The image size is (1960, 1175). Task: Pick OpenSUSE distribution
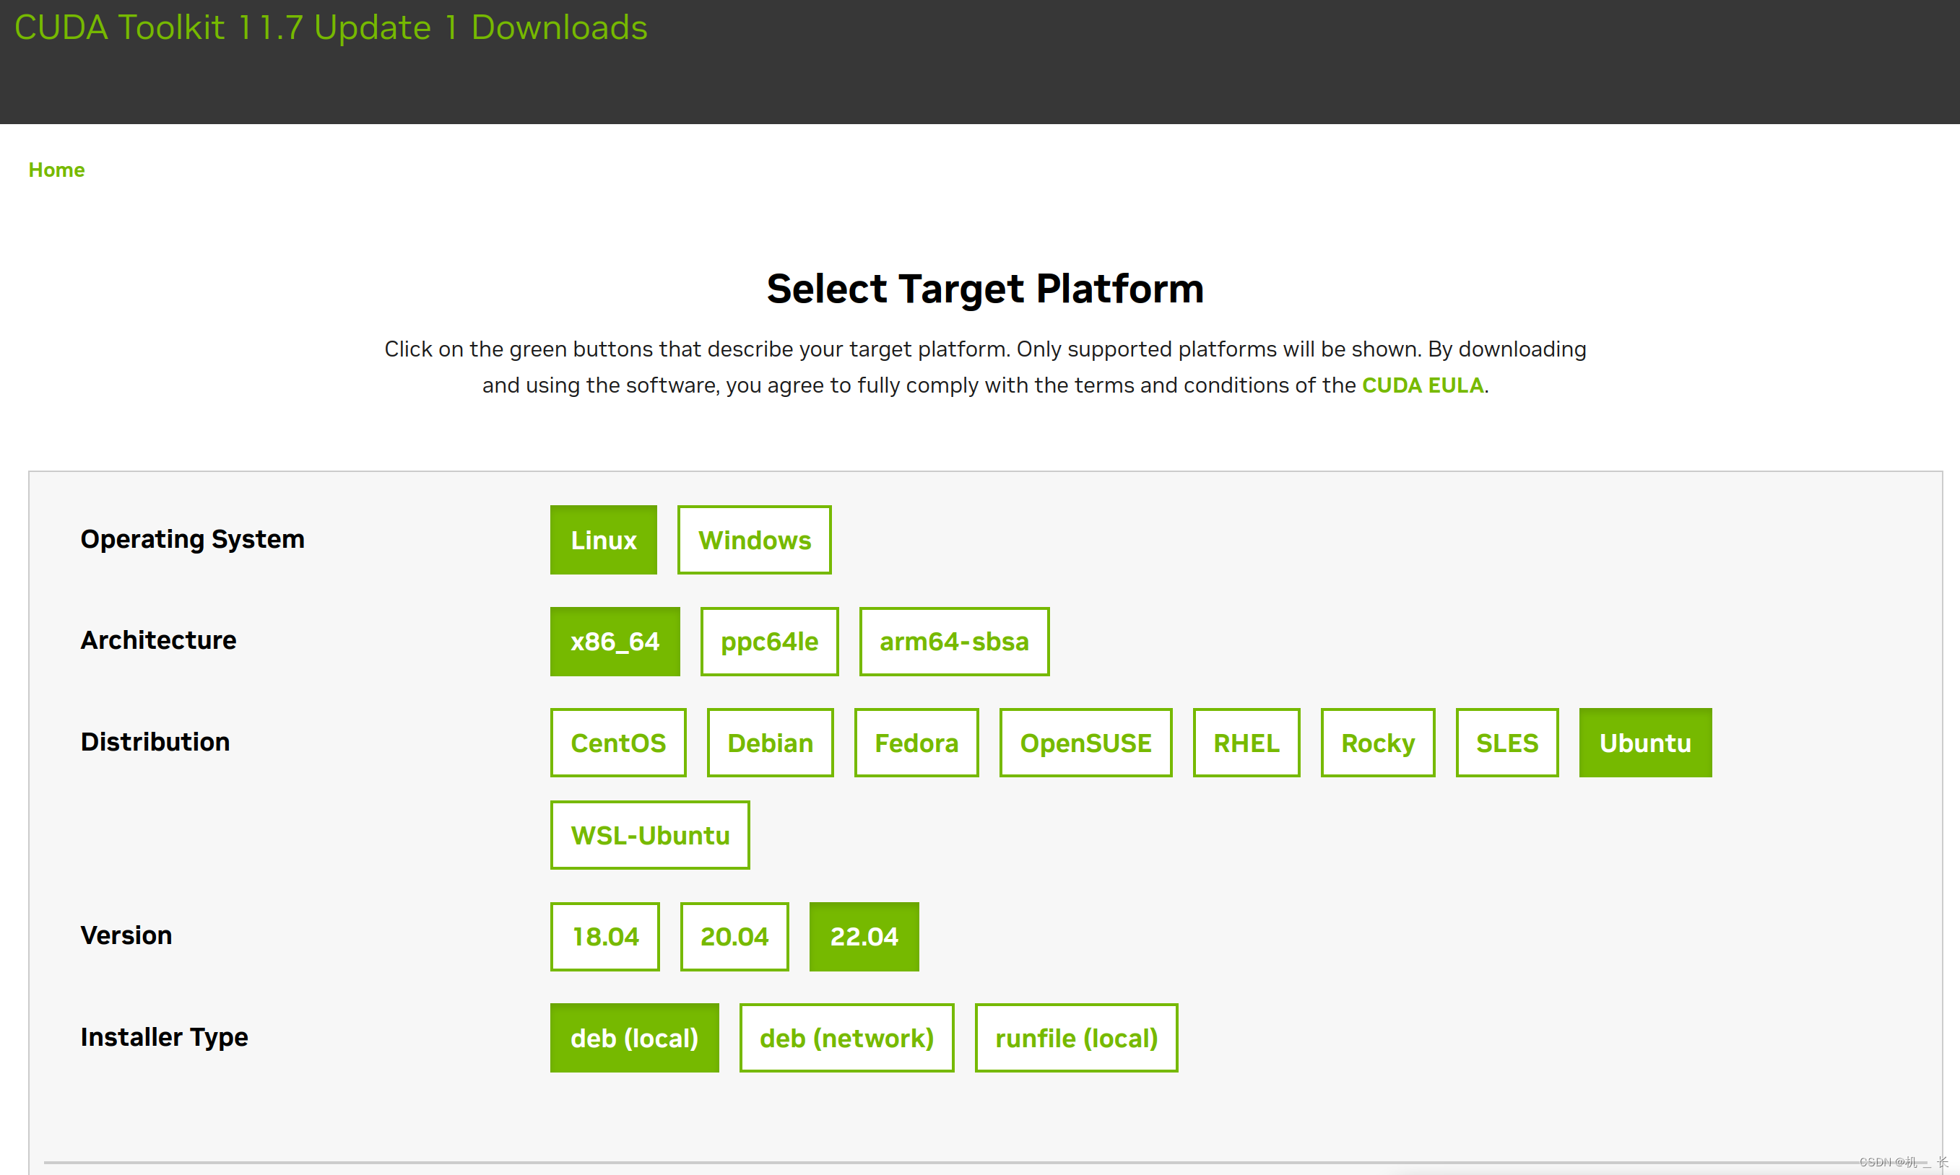1085,743
